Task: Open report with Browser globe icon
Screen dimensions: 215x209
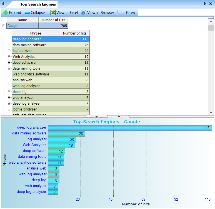Action: [84, 13]
